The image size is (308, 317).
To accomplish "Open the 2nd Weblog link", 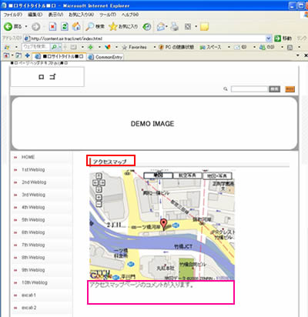I will [34, 182].
